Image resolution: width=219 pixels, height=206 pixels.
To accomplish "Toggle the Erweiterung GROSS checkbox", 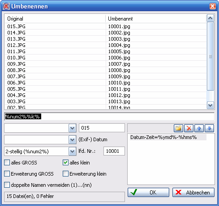I will click(x=7, y=174).
